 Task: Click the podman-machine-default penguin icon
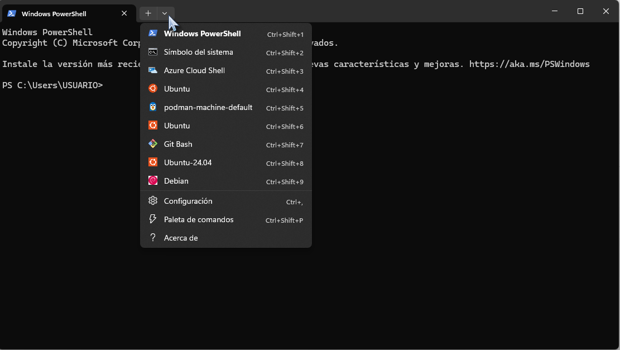pyautogui.click(x=152, y=107)
